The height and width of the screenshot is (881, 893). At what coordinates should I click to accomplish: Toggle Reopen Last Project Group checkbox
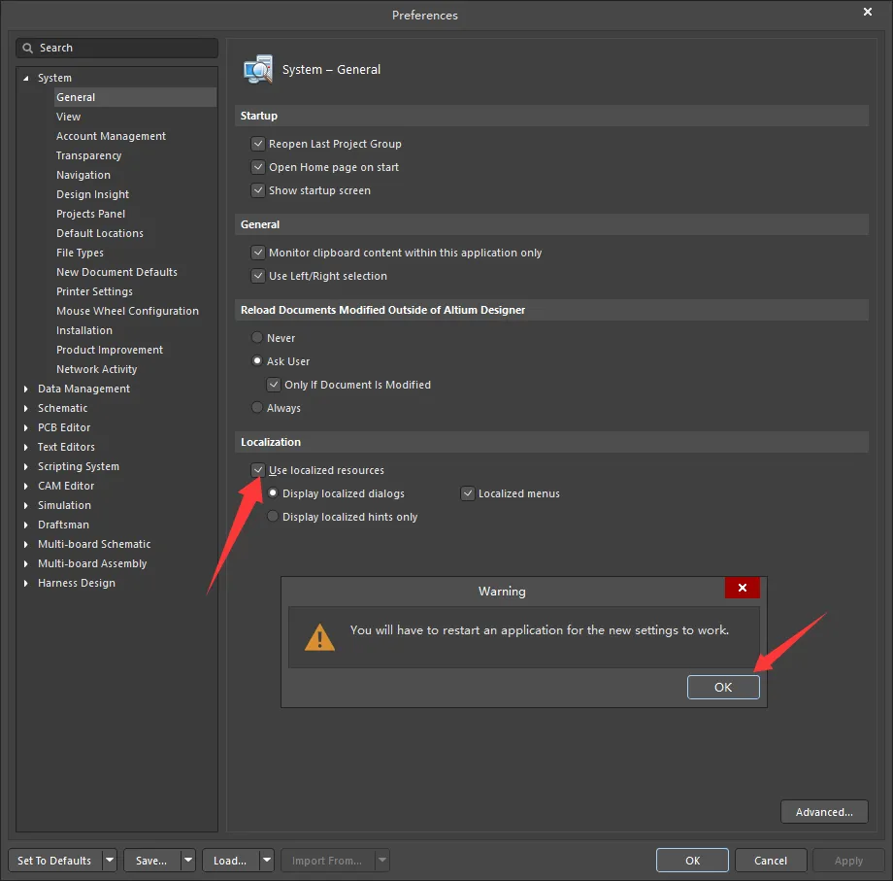click(258, 144)
